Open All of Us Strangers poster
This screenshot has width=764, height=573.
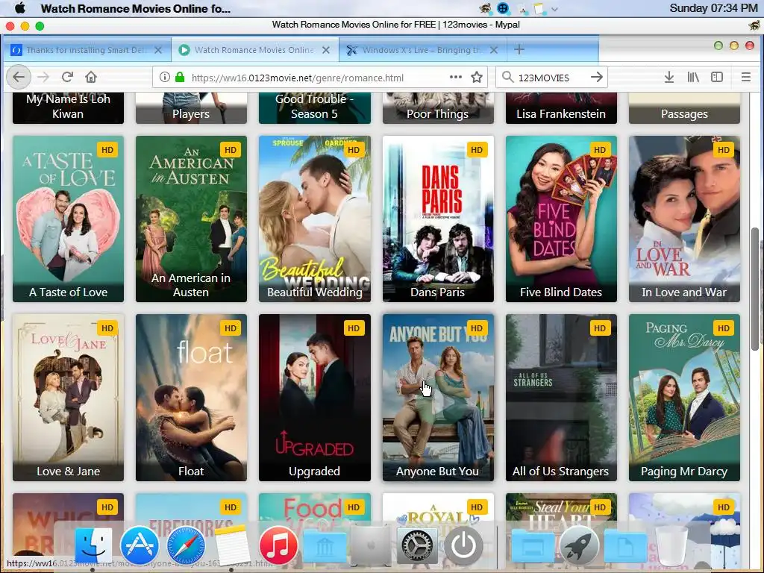(561, 398)
